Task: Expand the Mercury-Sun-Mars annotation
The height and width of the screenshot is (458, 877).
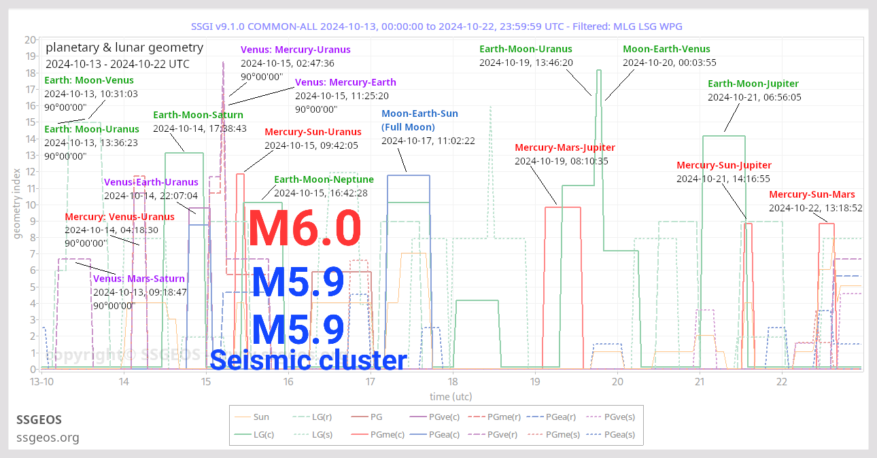Action: pyautogui.click(x=812, y=194)
